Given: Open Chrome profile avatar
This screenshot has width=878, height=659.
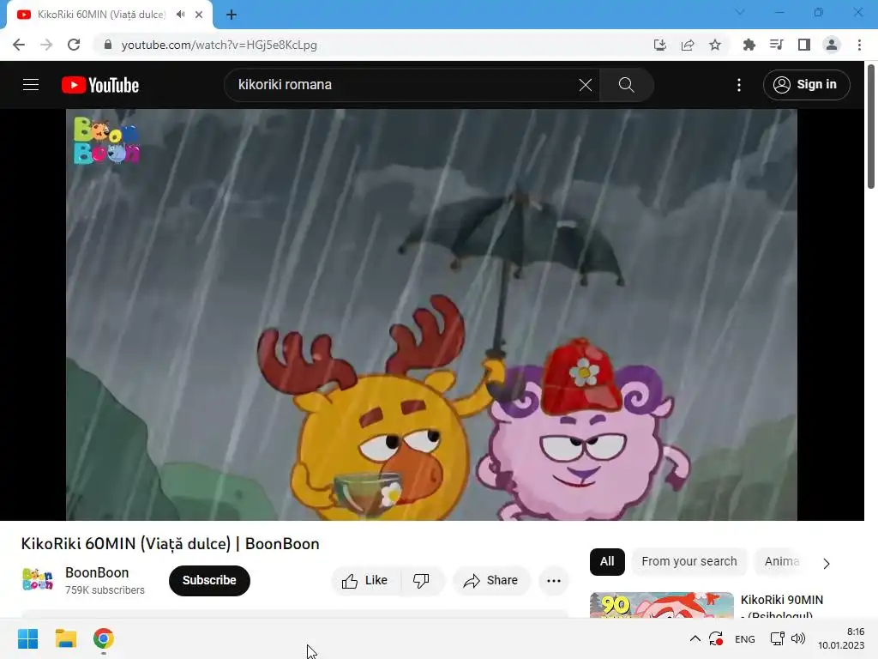Looking at the screenshot, I should point(832,45).
